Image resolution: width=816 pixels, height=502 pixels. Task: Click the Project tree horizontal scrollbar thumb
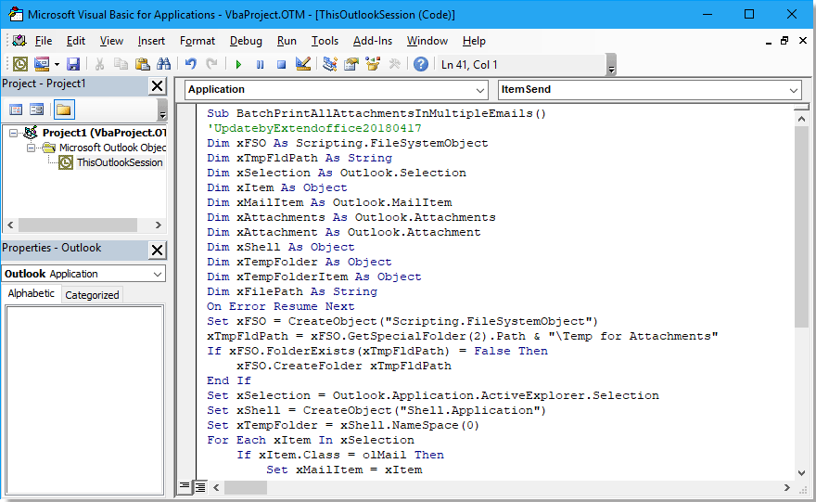click(78, 225)
